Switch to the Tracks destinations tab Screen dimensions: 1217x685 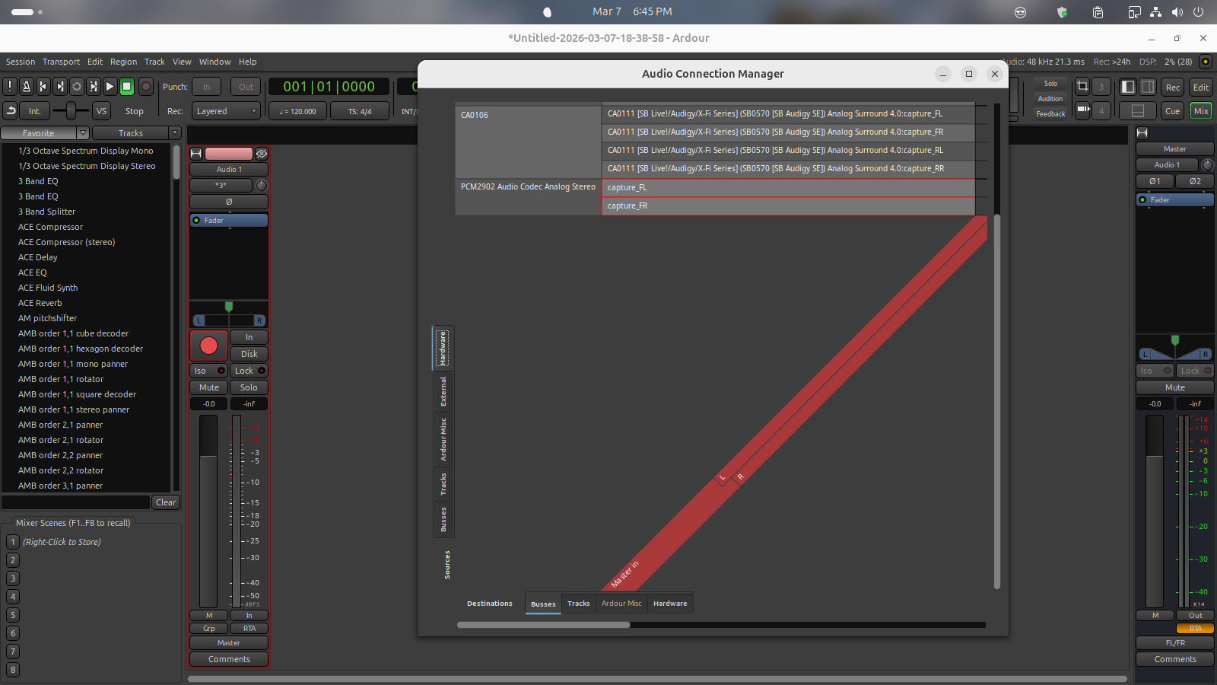(578, 604)
